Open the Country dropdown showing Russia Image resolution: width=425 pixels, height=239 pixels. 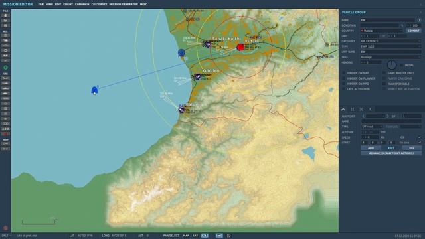click(x=382, y=31)
